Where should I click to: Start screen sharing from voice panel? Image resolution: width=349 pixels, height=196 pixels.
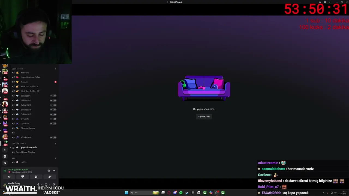coord(23,177)
